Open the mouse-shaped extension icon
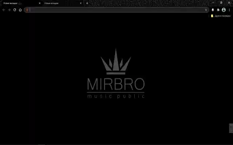Screen dimensions: 233x145 tap(213, 10)
